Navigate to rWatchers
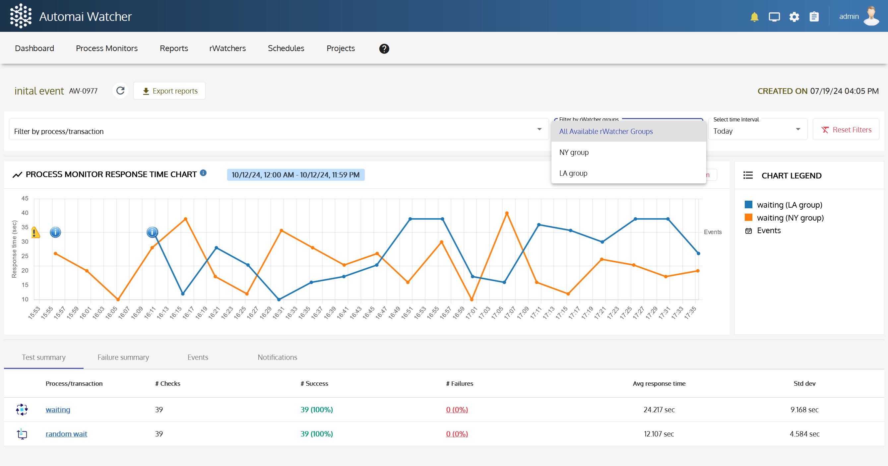The height and width of the screenshot is (466, 888). point(227,48)
